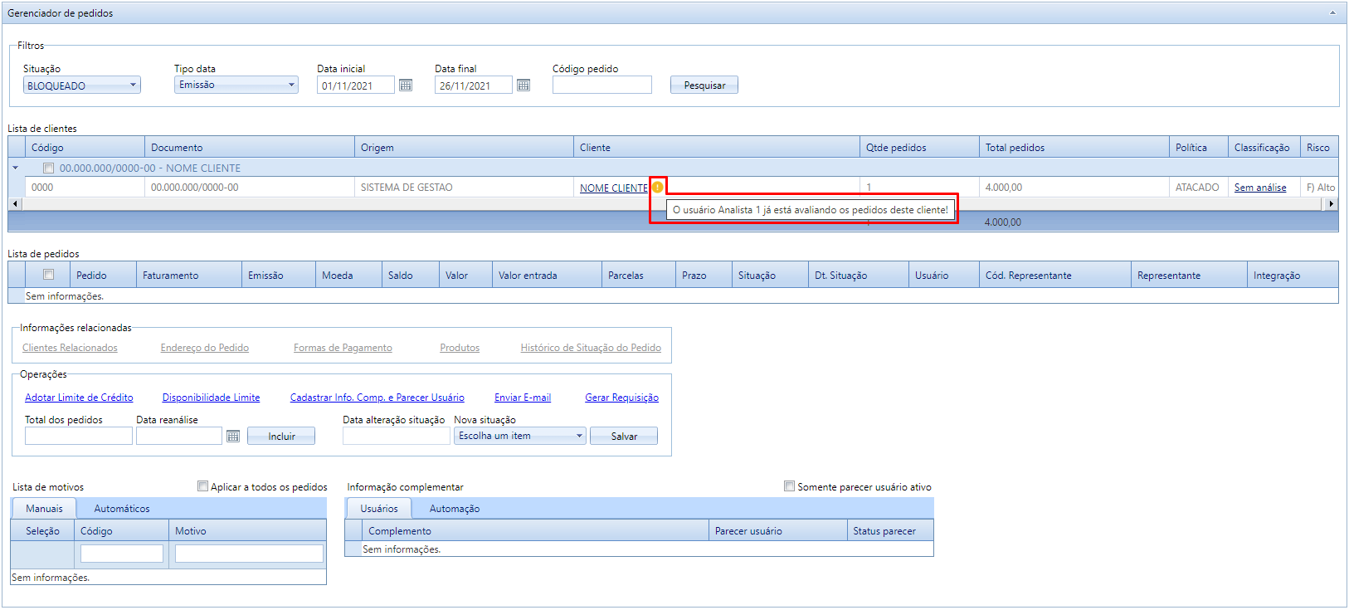Open the Sem análise classification link

coord(1260,188)
